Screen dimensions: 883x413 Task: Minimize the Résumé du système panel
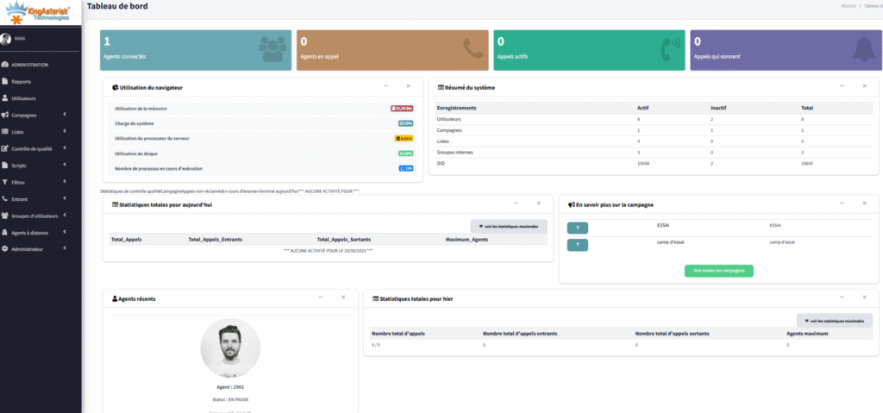tap(842, 86)
